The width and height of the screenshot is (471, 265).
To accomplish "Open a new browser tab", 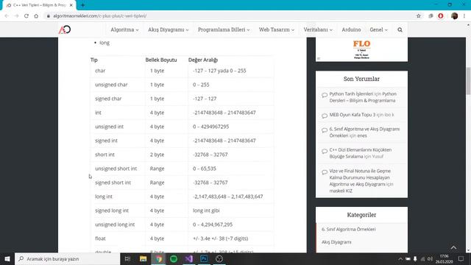I will [x=82, y=5].
